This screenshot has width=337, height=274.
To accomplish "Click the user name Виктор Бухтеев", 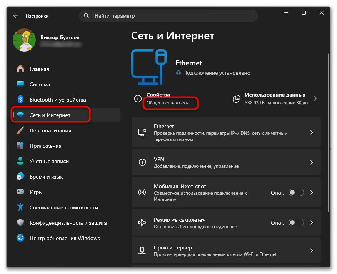I will click(60, 37).
